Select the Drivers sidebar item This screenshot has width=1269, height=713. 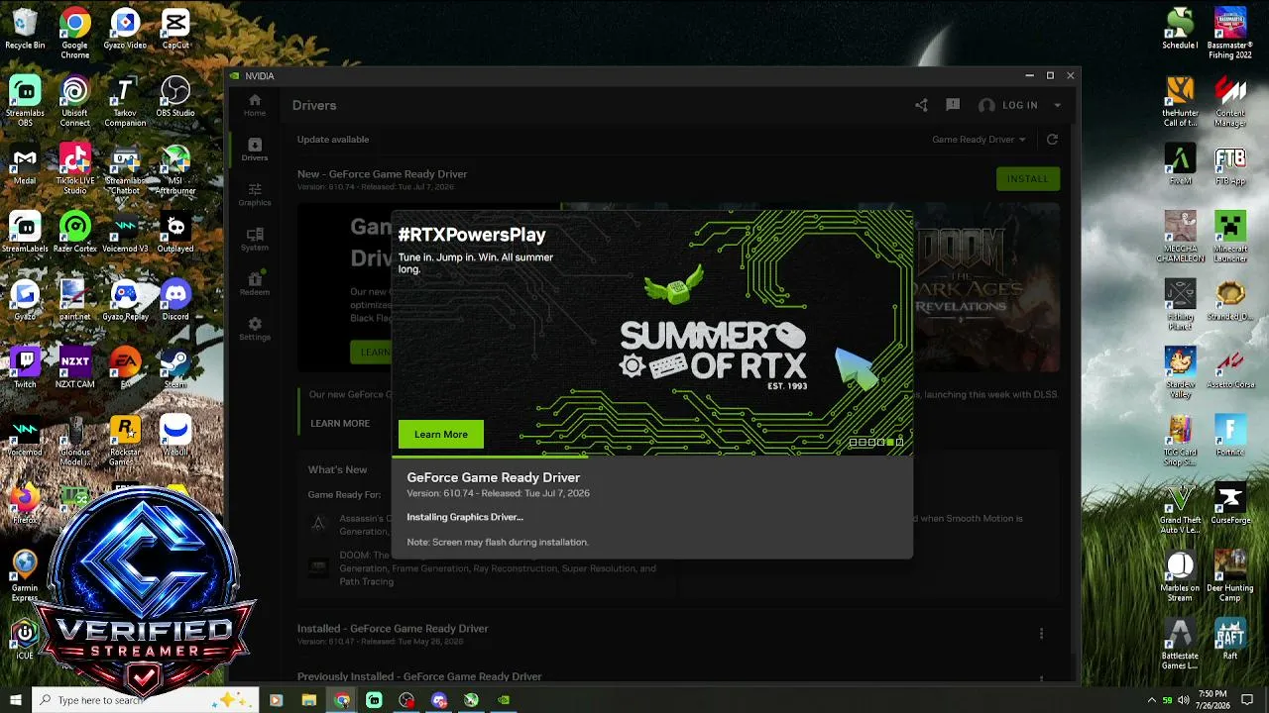[x=255, y=150]
